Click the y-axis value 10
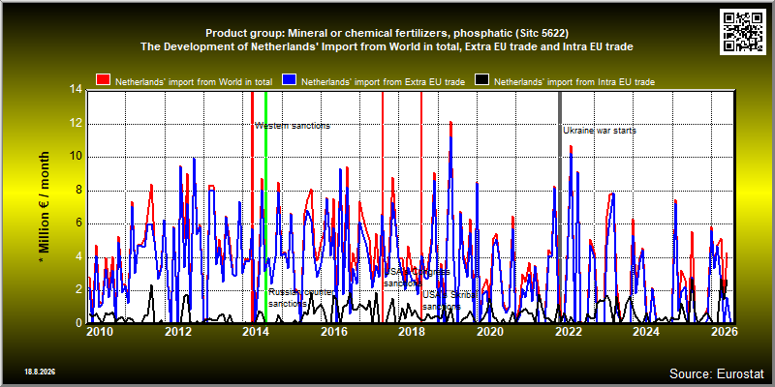 (76, 157)
